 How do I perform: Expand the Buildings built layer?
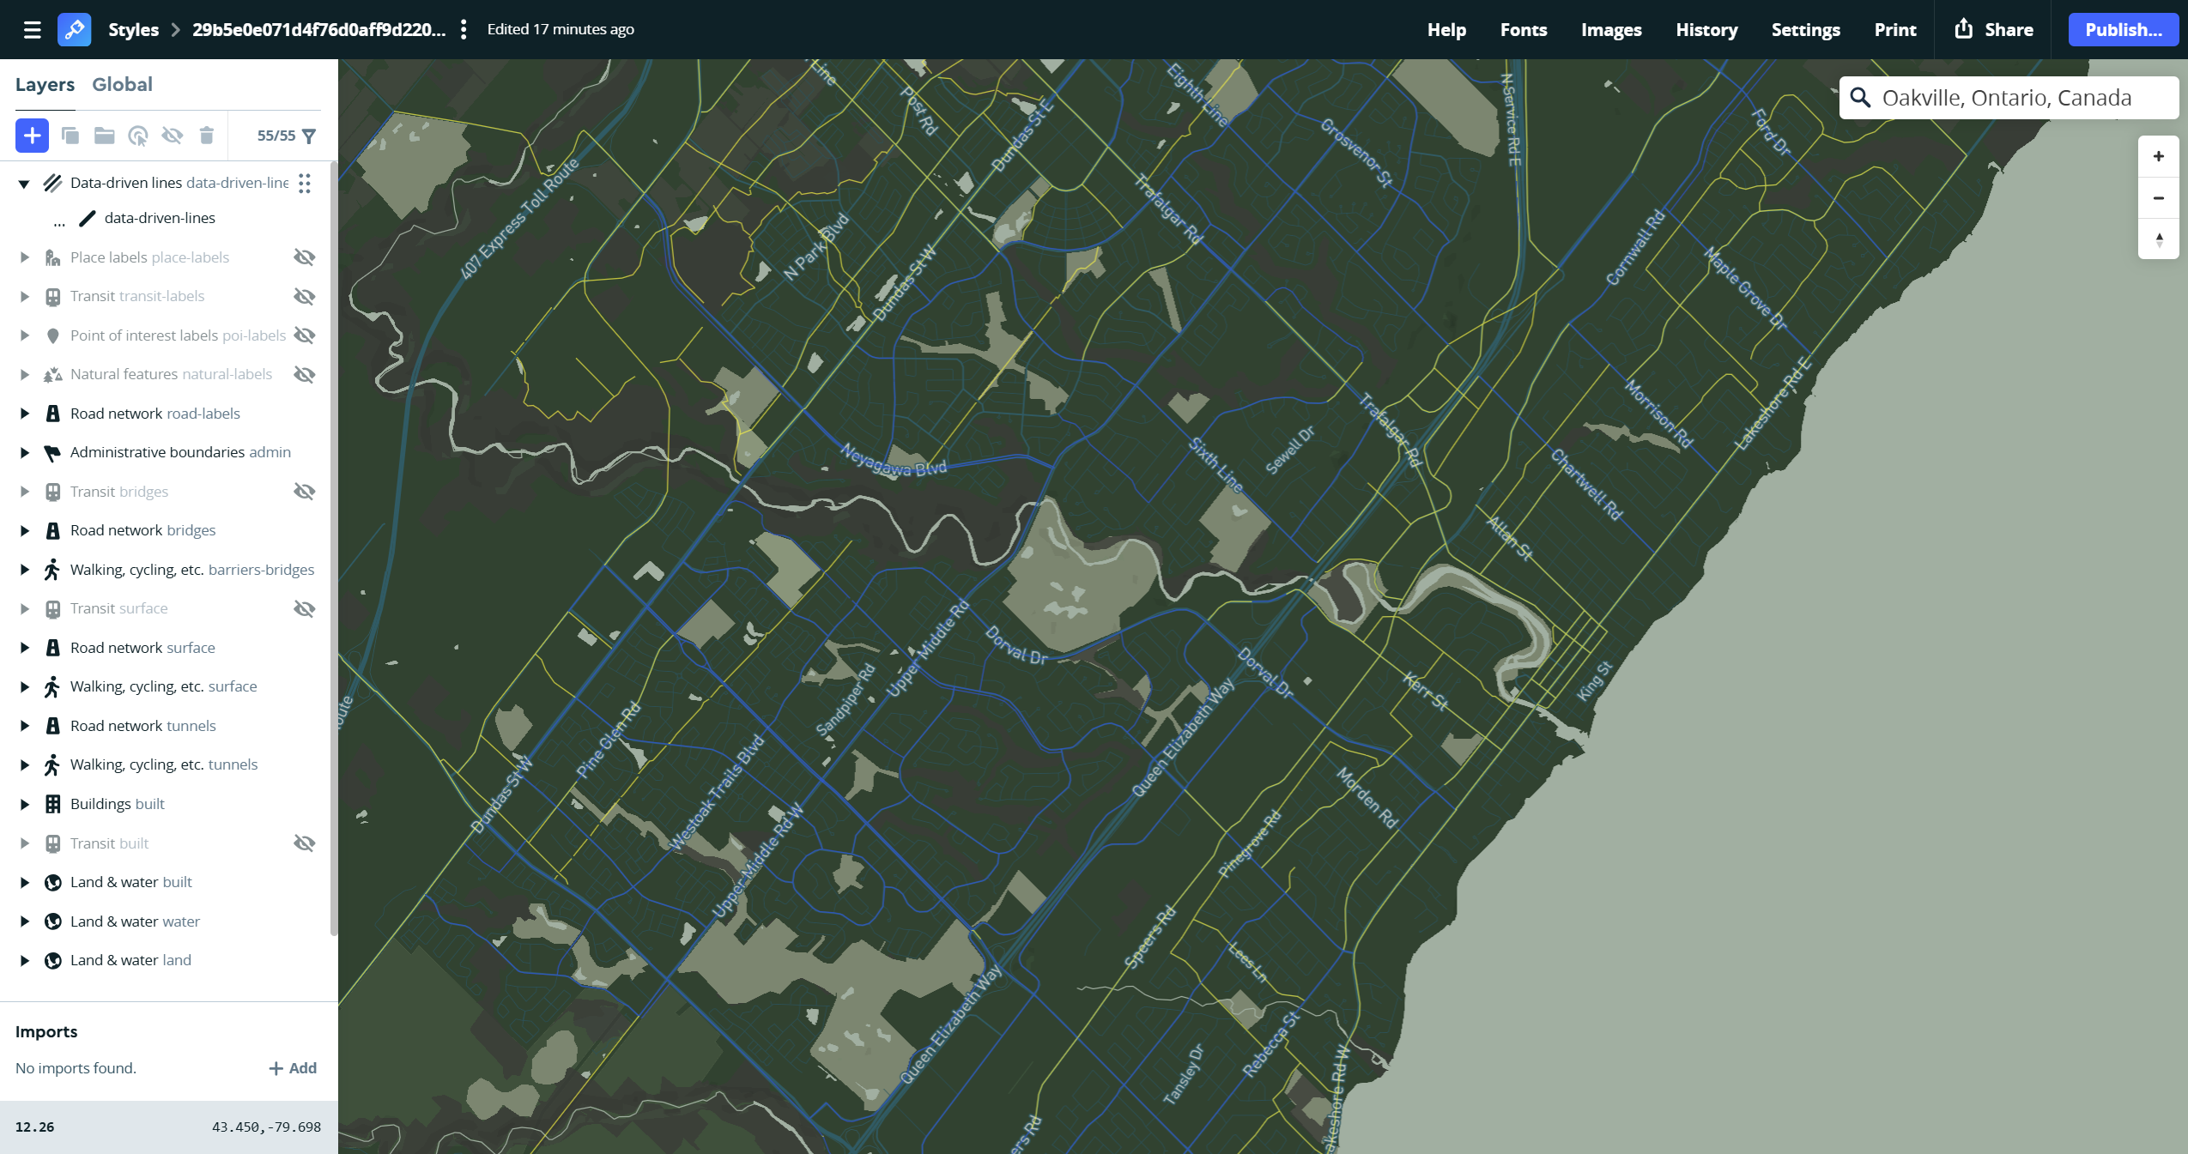click(23, 804)
